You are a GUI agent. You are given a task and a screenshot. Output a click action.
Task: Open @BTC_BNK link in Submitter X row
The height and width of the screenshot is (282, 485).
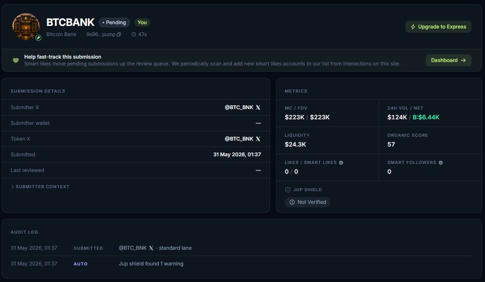(239, 107)
